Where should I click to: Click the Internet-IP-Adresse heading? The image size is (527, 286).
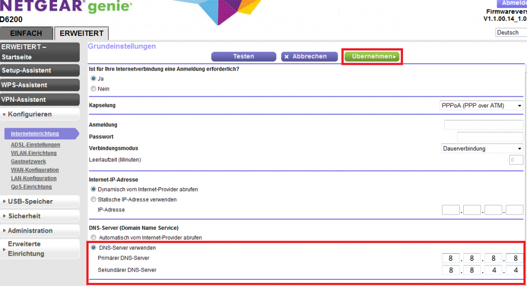pos(114,180)
